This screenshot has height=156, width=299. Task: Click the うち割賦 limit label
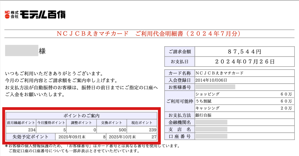tap(203, 101)
